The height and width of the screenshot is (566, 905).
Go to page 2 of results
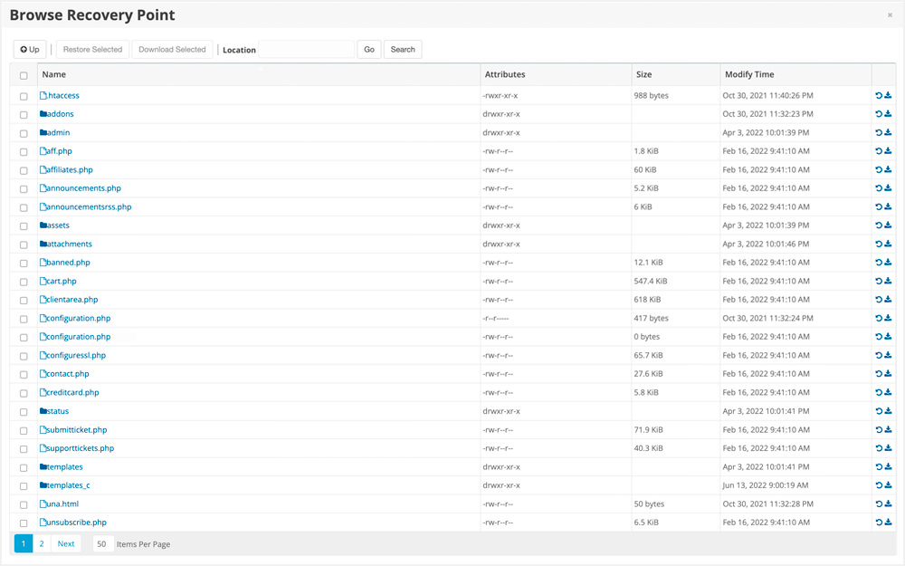click(42, 544)
